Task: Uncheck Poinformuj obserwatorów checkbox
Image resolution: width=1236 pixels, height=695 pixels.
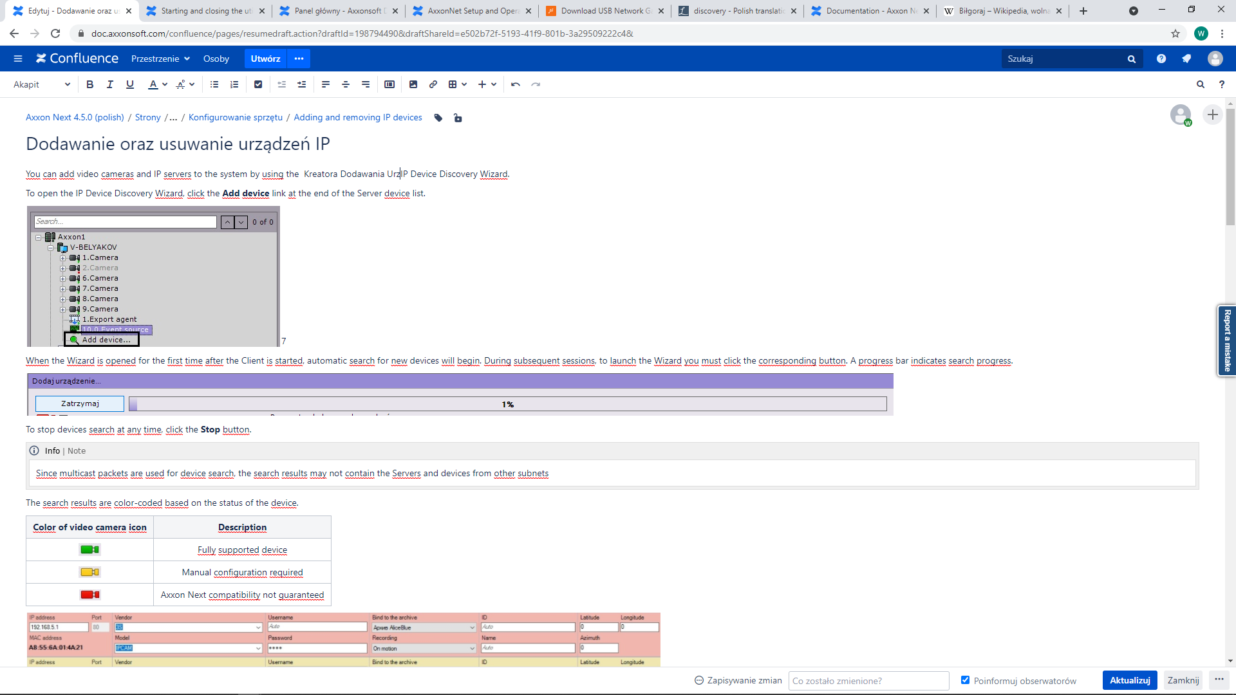Action: [x=965, y=680]
